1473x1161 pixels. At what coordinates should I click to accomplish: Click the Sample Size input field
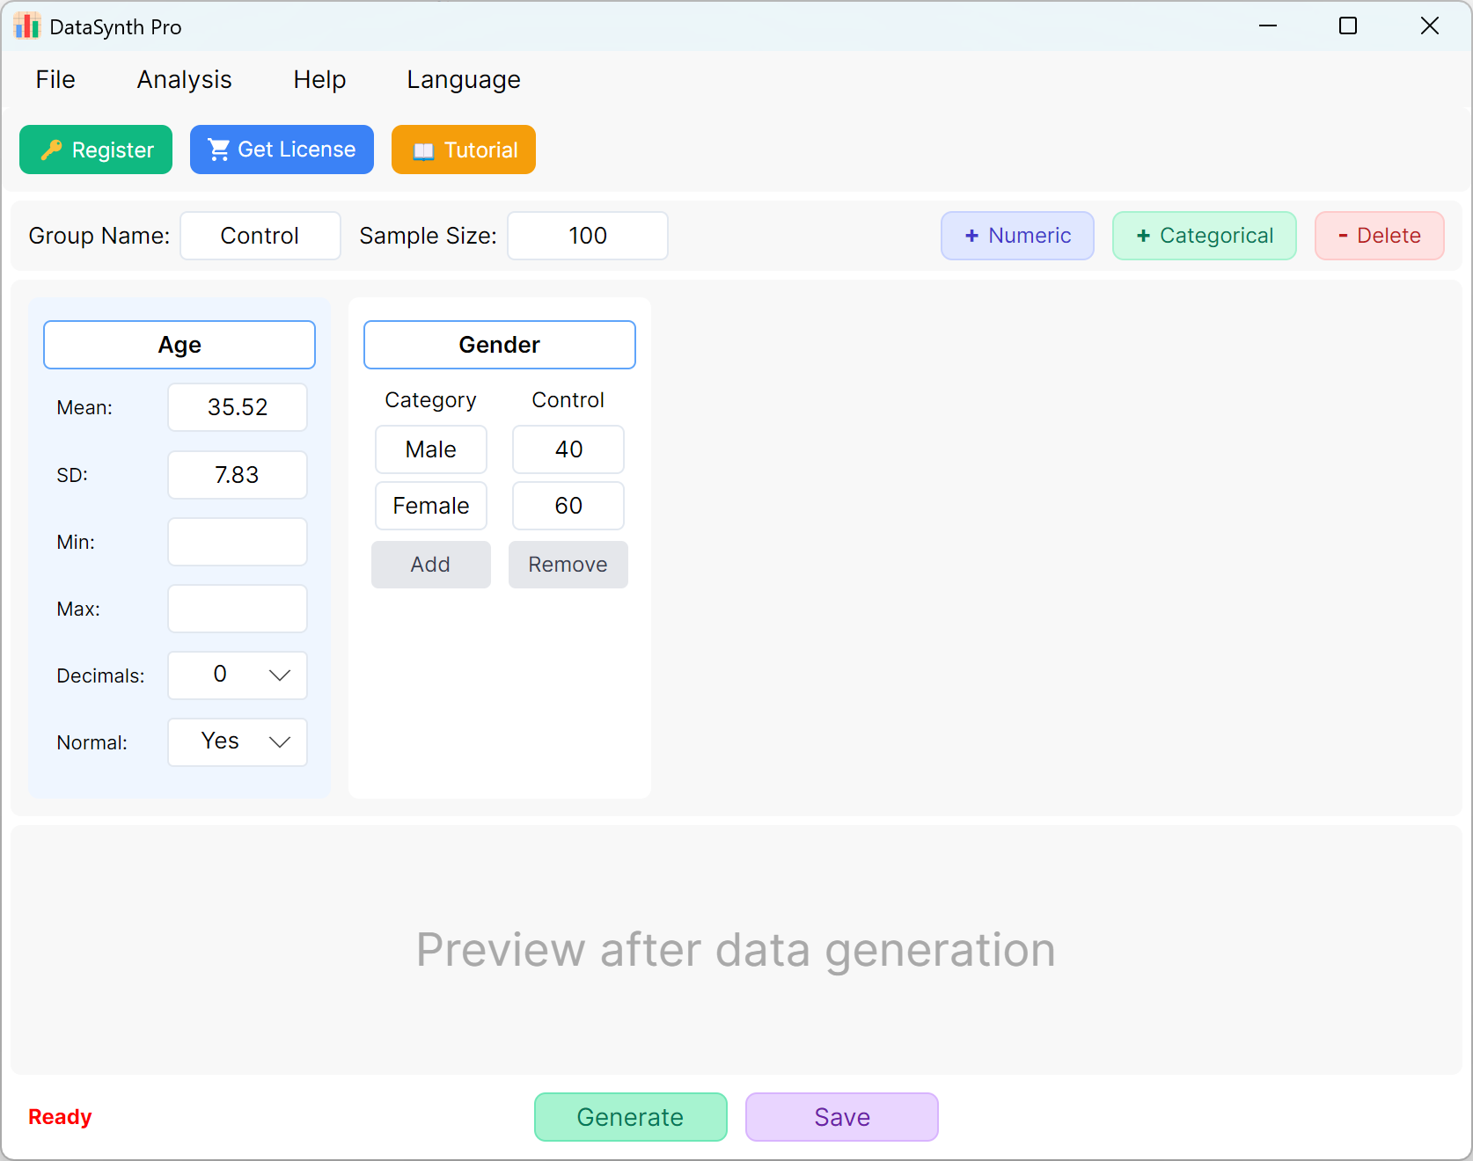point(588,236)
